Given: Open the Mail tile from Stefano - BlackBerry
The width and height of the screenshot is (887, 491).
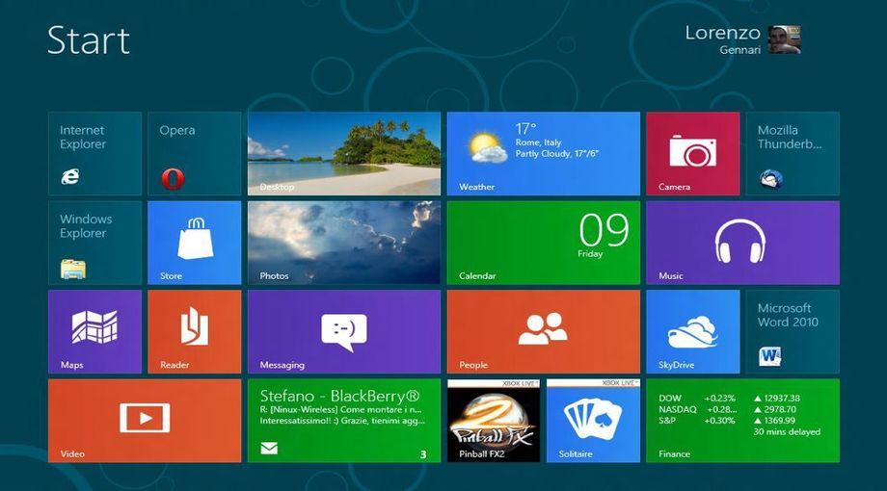Looking at the screenshot, I should [344, 421].
